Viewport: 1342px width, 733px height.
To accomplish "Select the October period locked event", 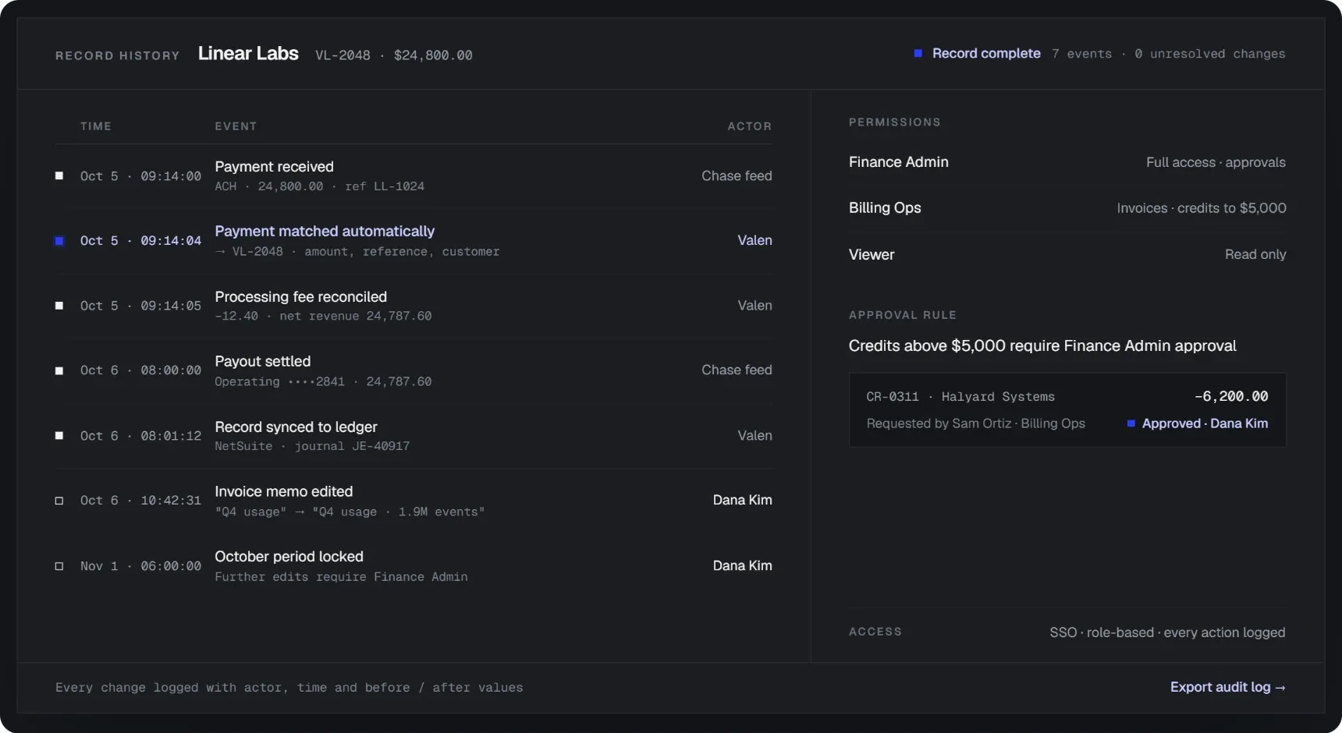I will point(289,556).
